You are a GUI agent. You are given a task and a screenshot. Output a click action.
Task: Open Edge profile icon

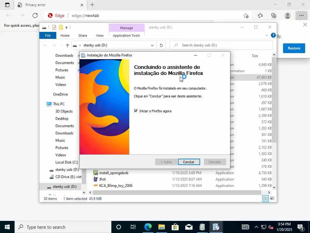click(x=288, y=15)
